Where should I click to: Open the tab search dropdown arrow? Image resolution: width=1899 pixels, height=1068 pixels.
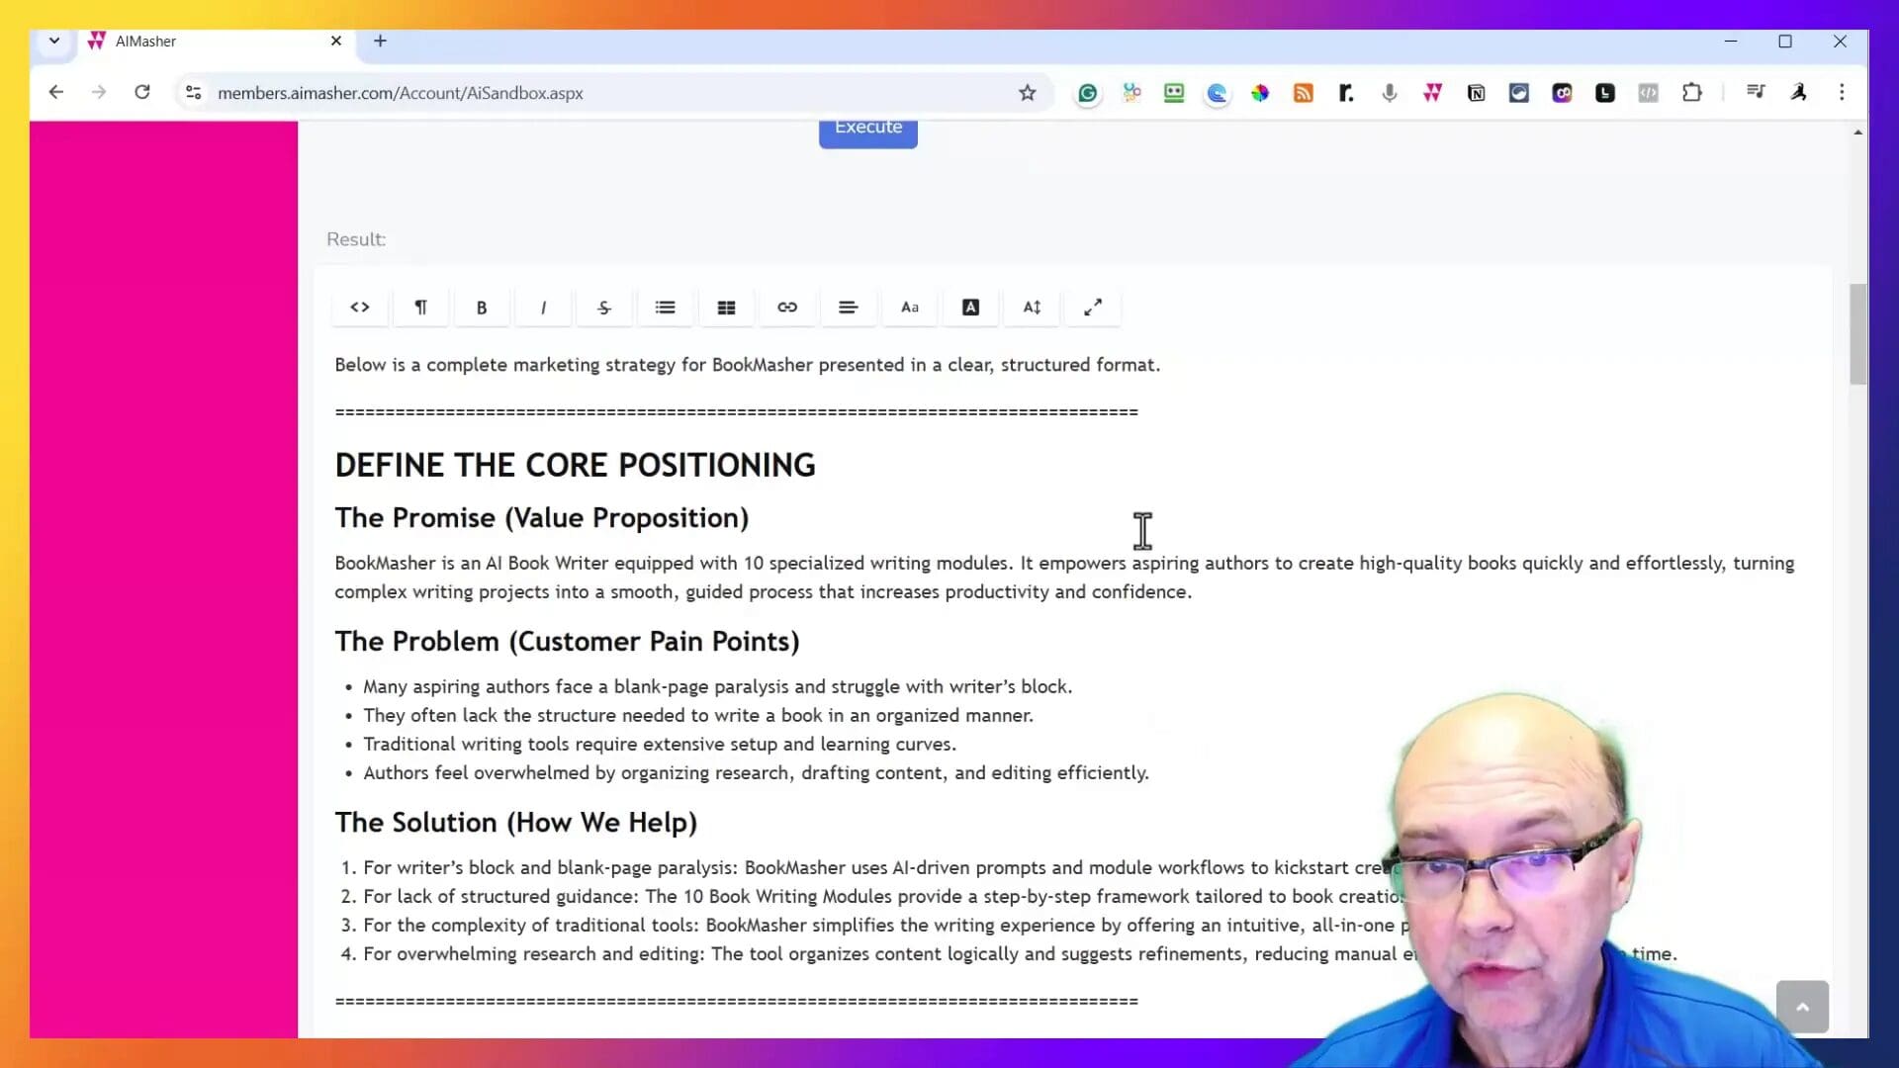click(54, 41)
